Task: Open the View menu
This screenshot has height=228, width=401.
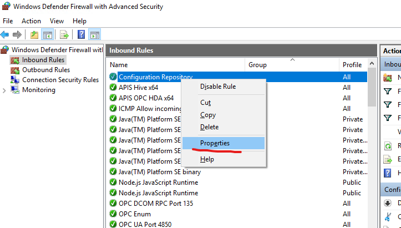Action: 57,21
